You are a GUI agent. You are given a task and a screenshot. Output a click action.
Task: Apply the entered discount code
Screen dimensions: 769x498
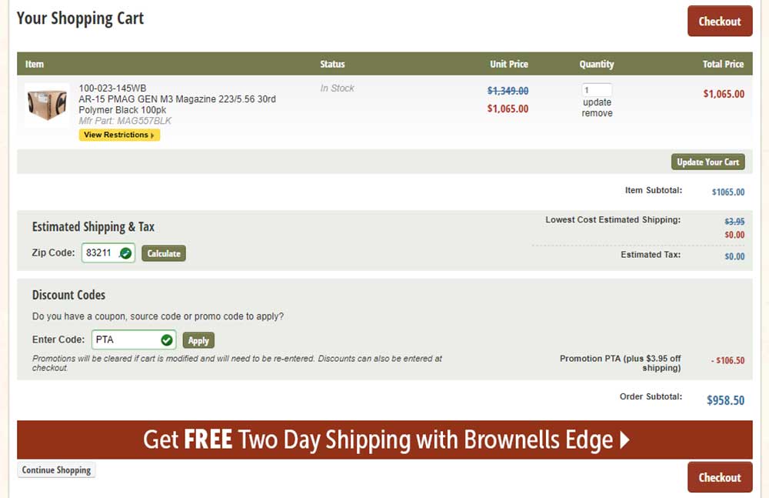[198, 340]
